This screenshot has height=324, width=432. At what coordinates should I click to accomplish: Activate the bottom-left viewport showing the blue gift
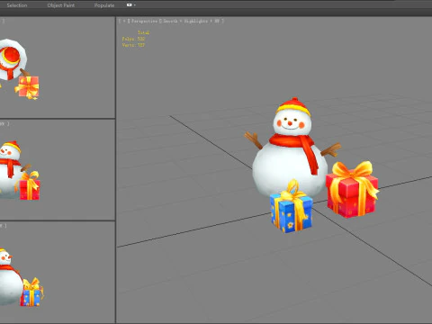57,272
